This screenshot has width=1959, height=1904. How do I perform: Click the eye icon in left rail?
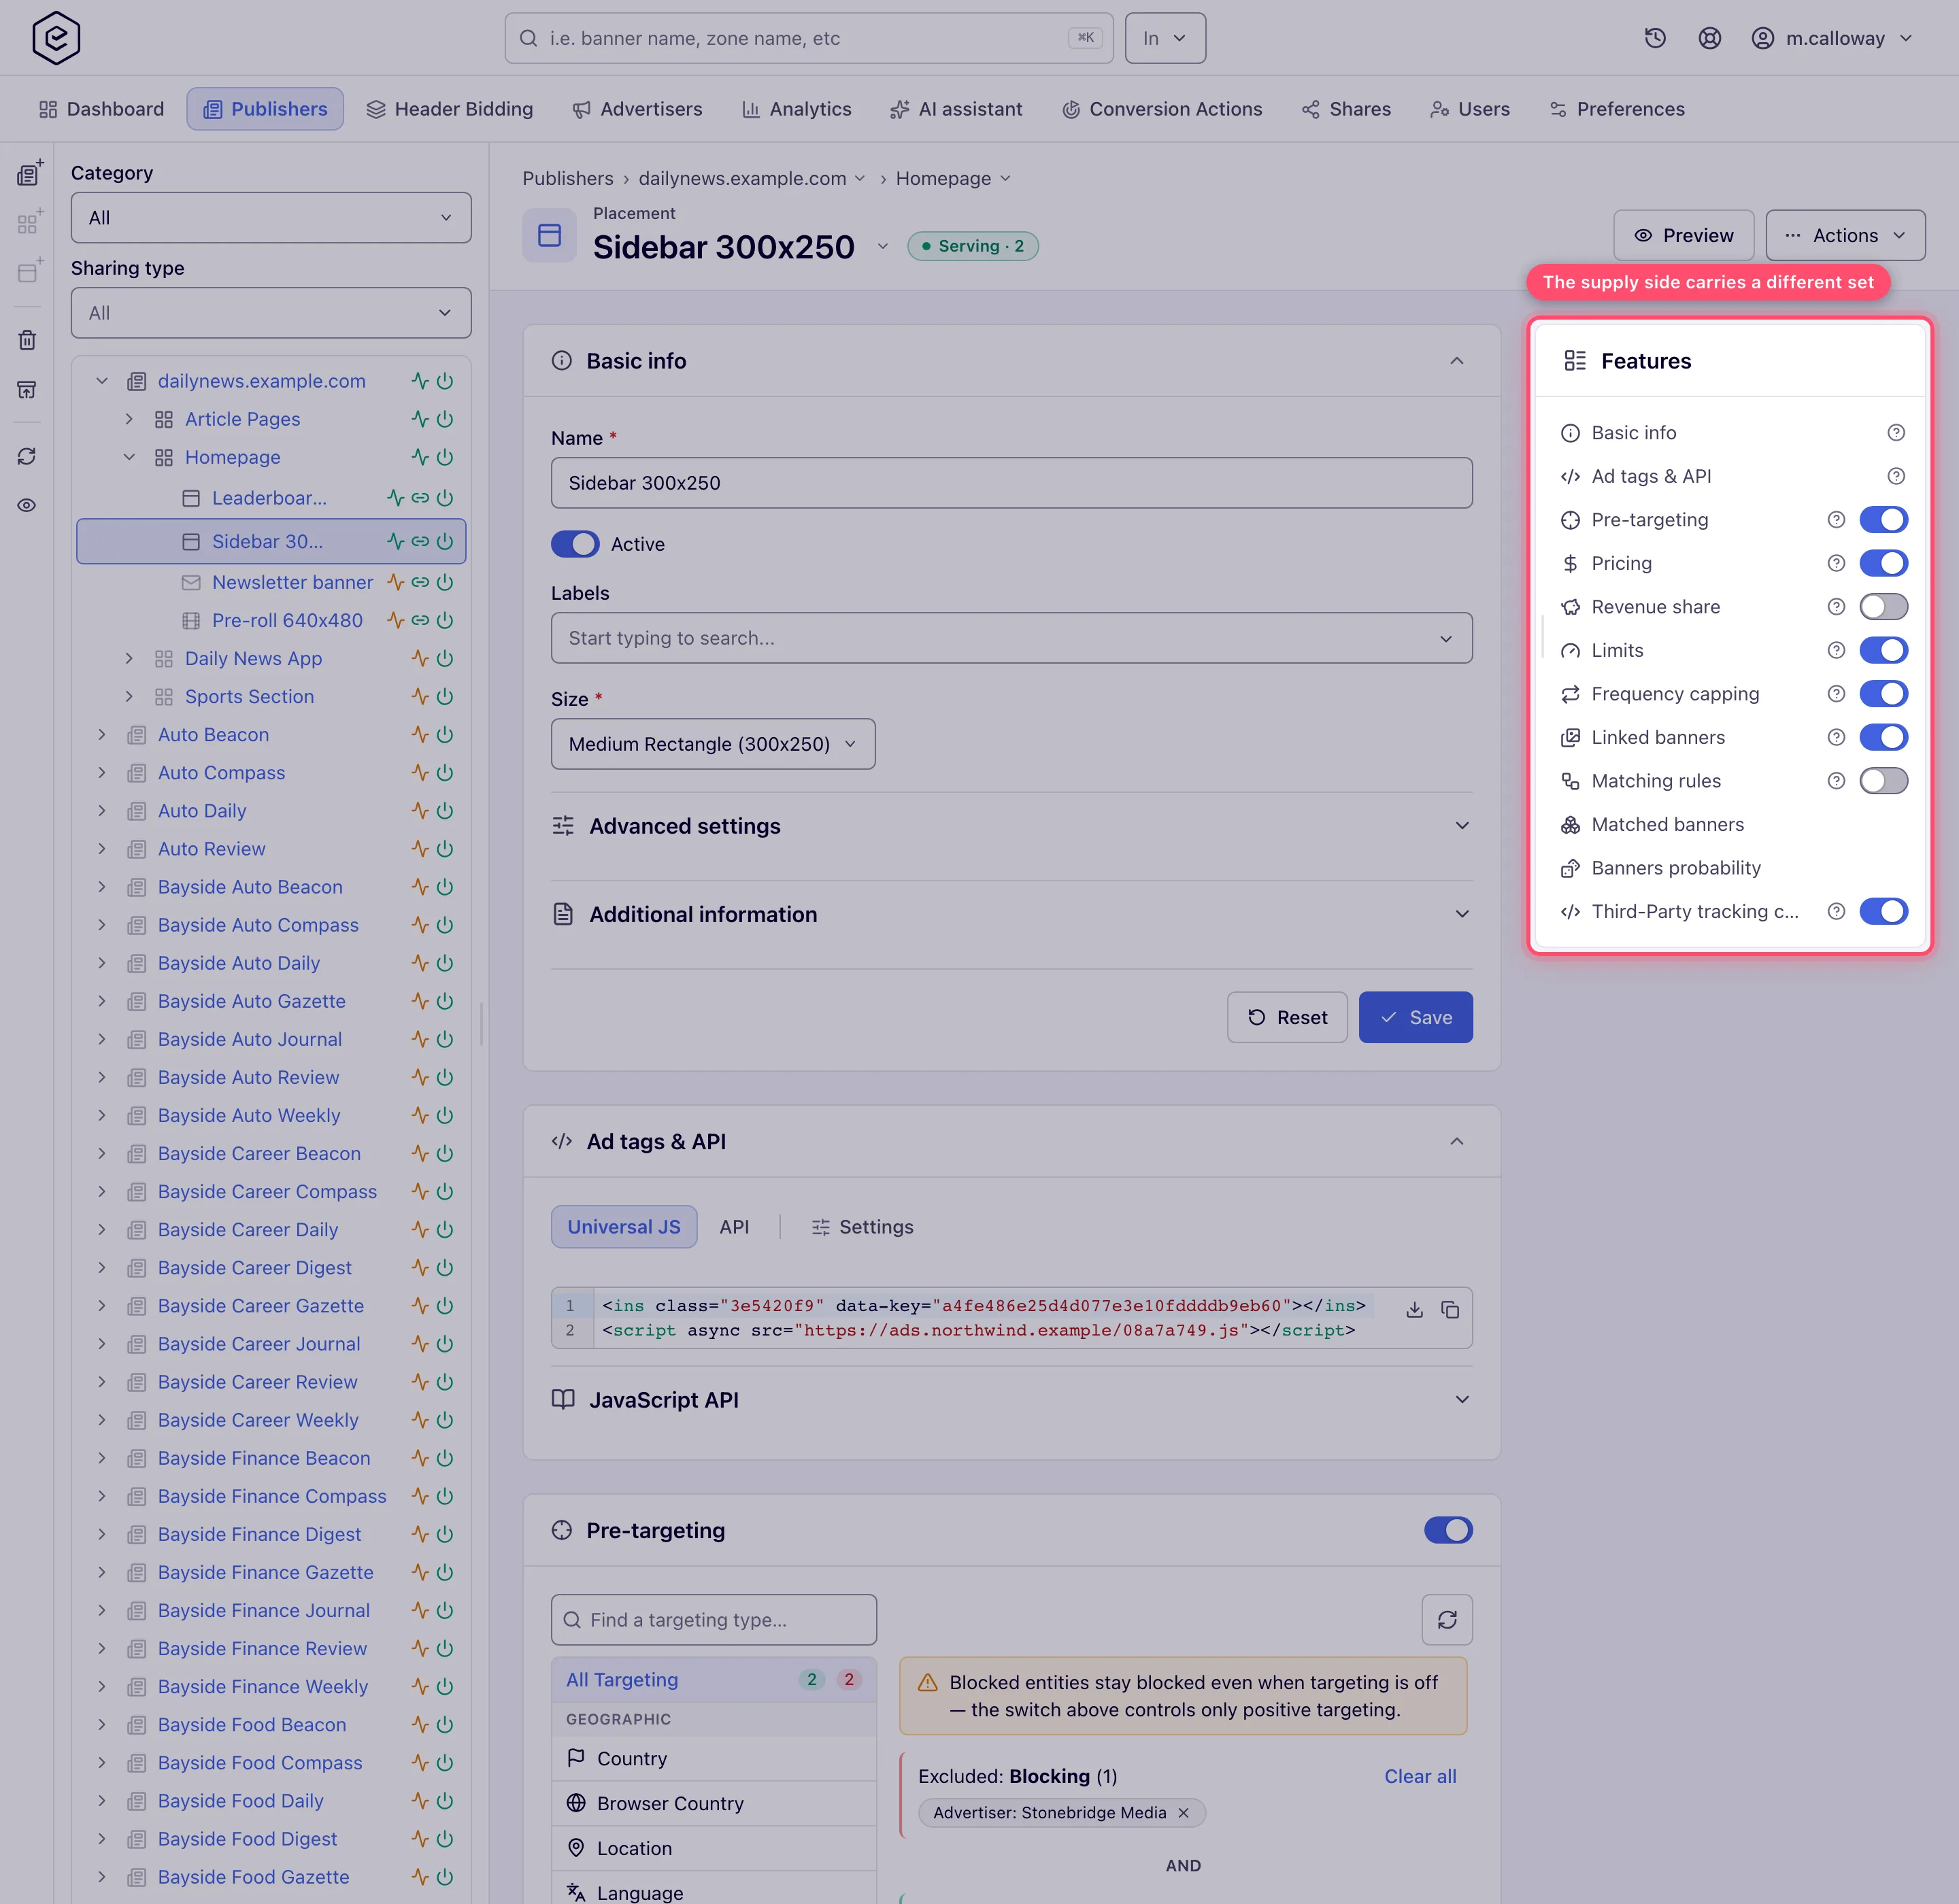coord(27,505)
